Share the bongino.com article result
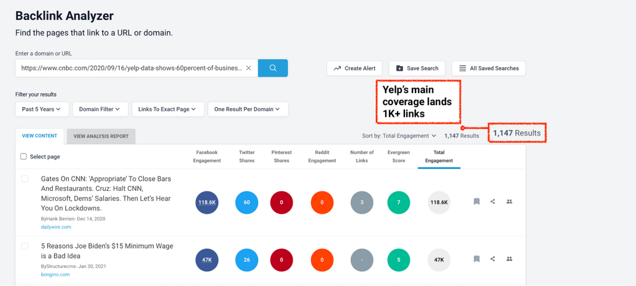The image size is (636, 286). [x=493, y=259]
